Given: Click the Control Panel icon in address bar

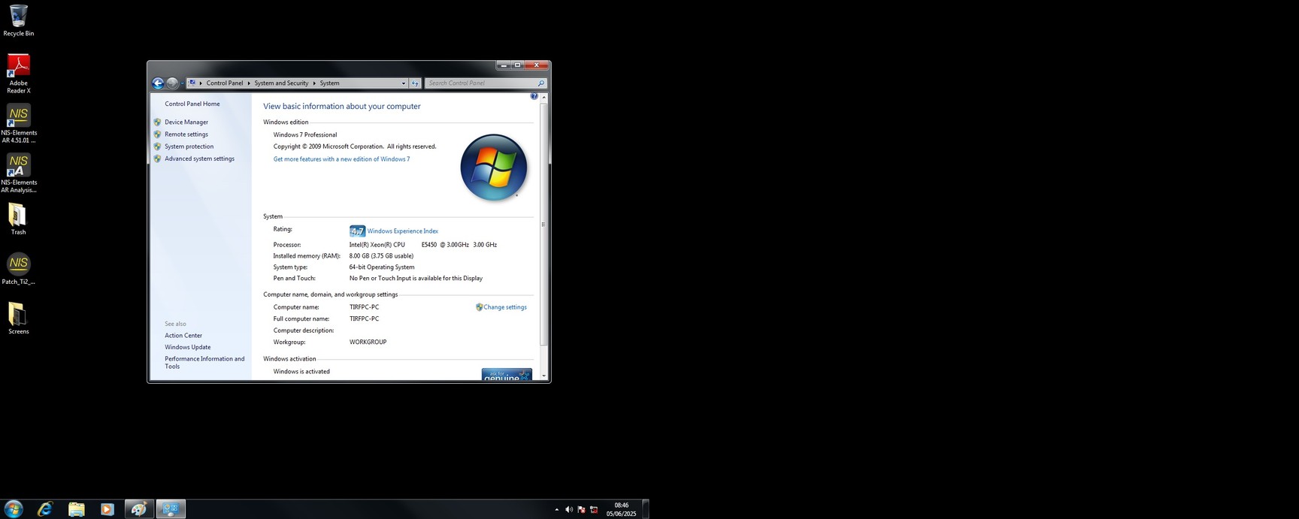Looking at the screenshot, I should click(192, 83).
